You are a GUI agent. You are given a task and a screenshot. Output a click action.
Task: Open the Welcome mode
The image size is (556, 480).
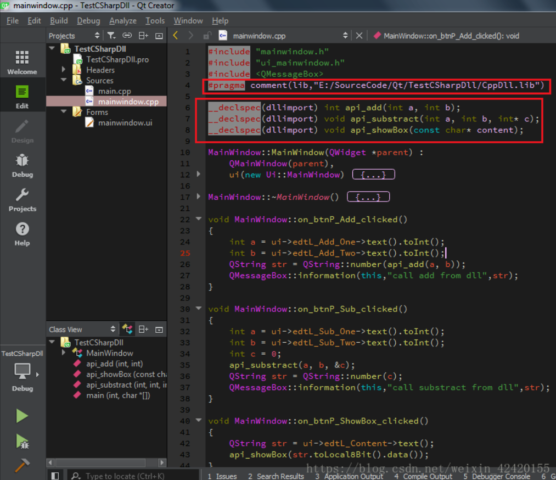pos(22,63)
